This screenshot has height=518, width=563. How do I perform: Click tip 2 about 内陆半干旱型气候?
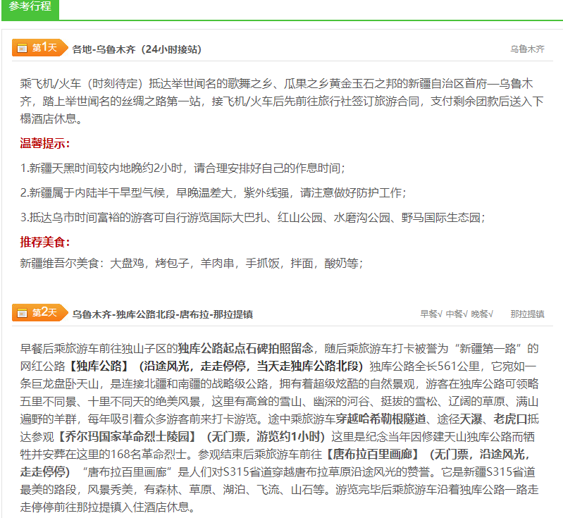click(214, 193)
